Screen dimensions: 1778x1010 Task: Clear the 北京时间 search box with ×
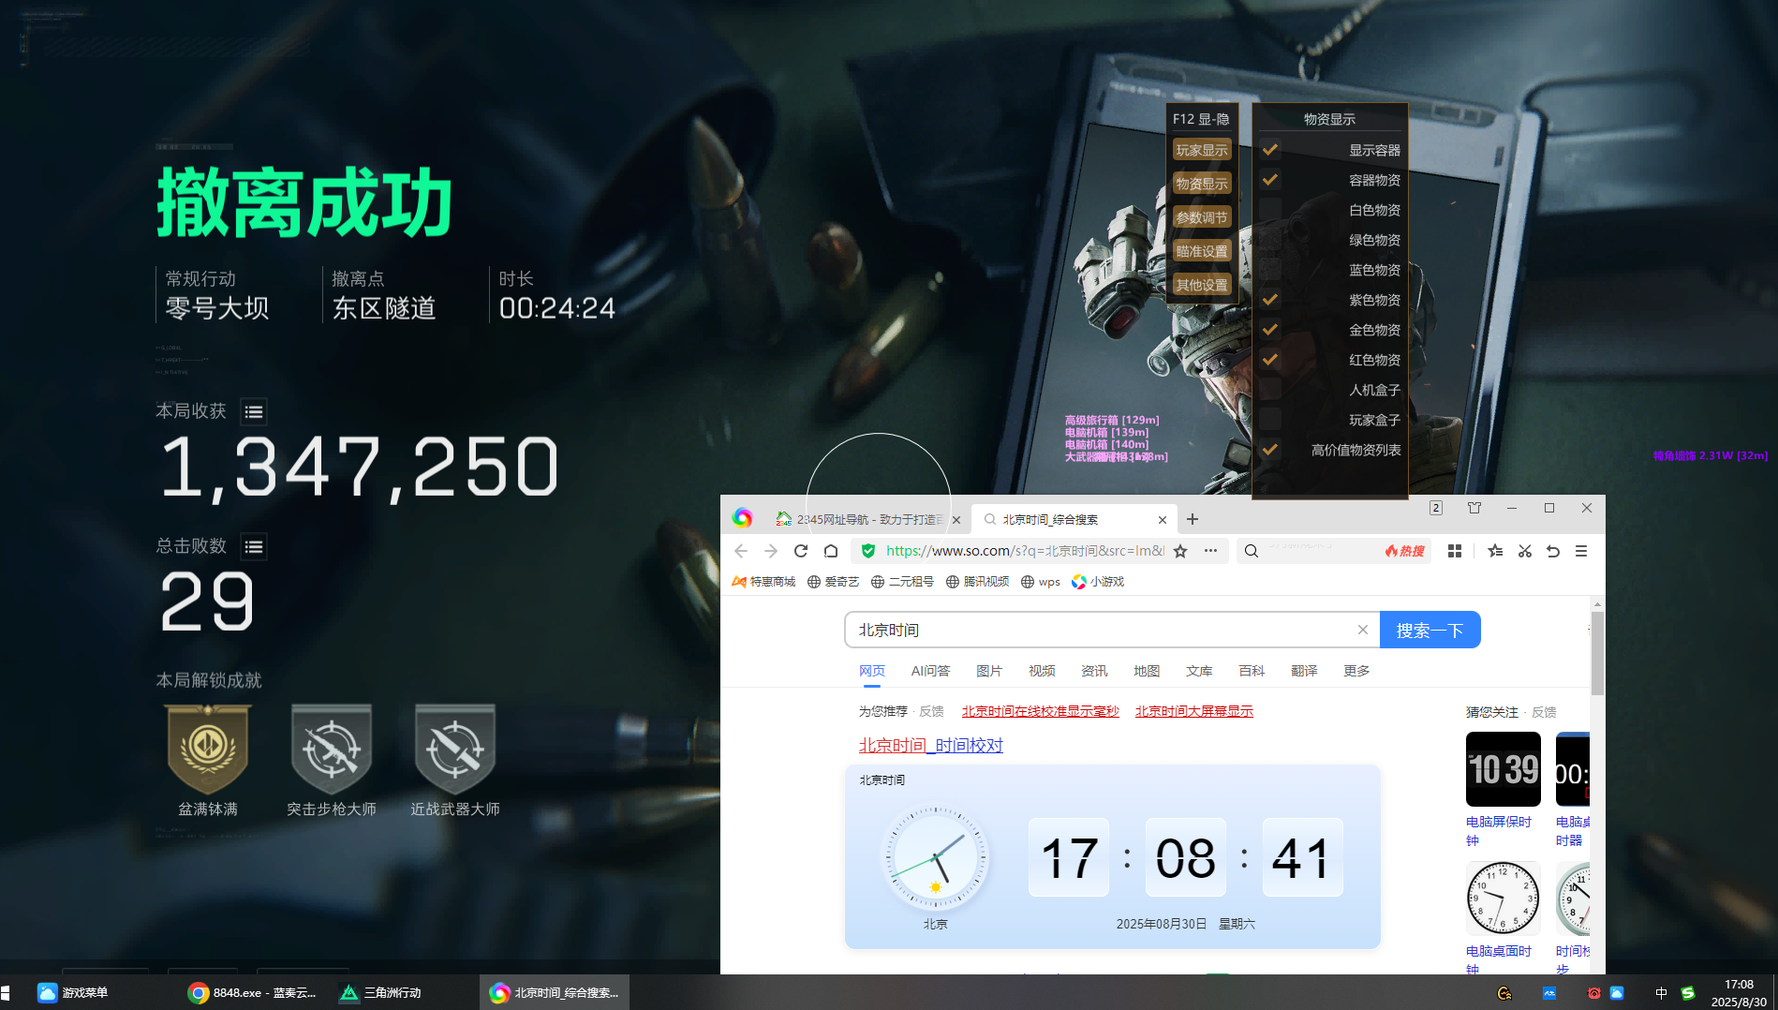pos(1363,630)
